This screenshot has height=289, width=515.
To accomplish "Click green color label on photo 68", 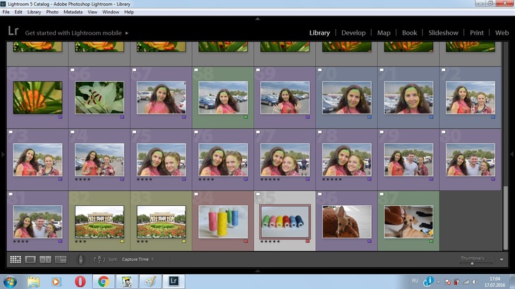I will [246, 117].
